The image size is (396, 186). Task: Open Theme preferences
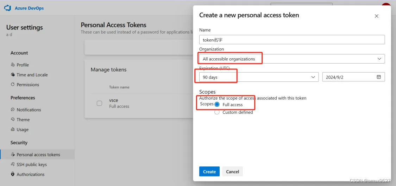[23, 120]
